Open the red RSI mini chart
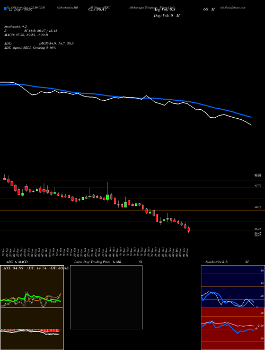The image size is (265, 350). (x=233, y=329)
